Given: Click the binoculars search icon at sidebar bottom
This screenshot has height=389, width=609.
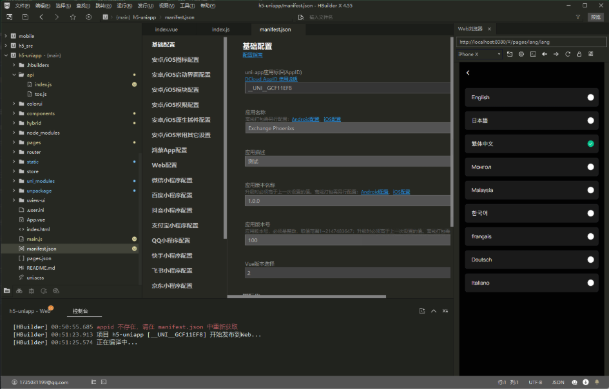Looking at the screenshot, I should click(19, 290).
